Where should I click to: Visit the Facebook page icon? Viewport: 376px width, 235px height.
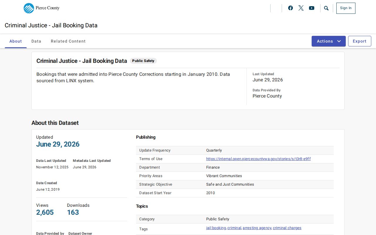[x=291, y=8]
